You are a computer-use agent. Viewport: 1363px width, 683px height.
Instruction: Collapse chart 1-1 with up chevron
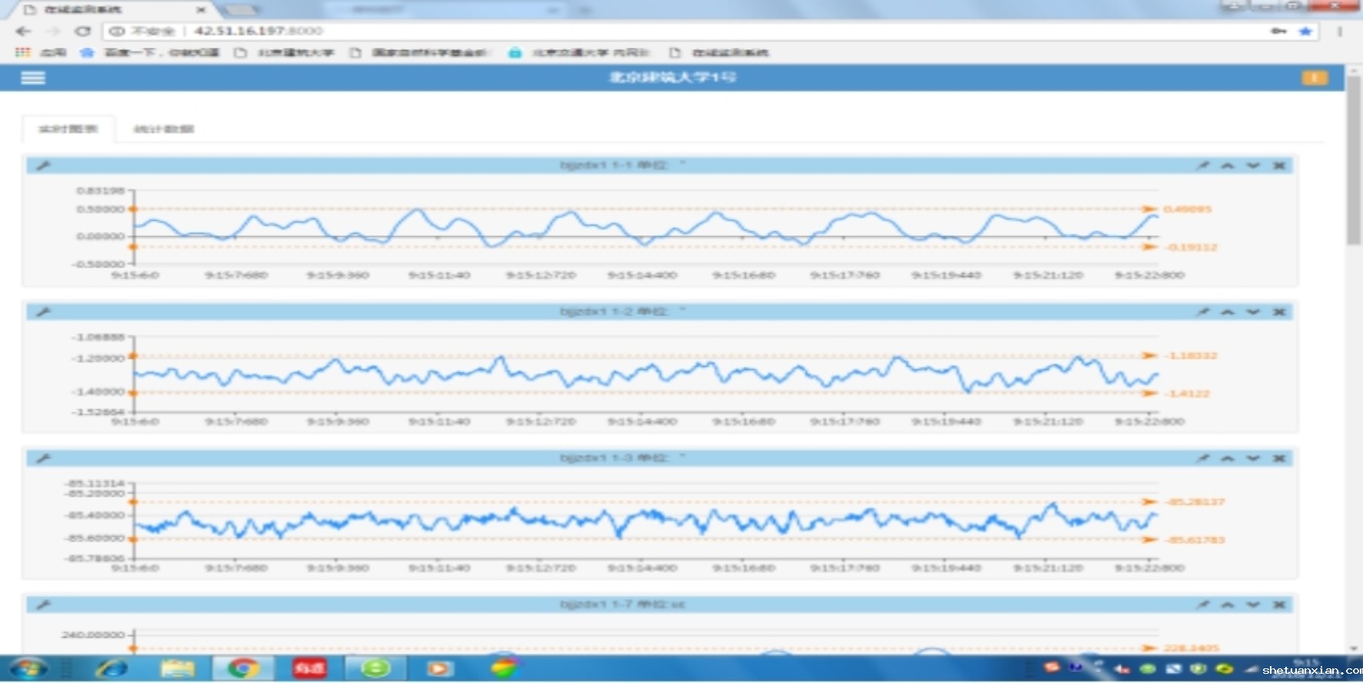pyautogui.click(x=1228, y=165)
